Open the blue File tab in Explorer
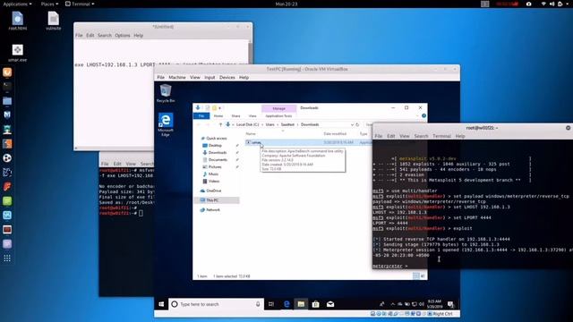 [x=201, y=115]
